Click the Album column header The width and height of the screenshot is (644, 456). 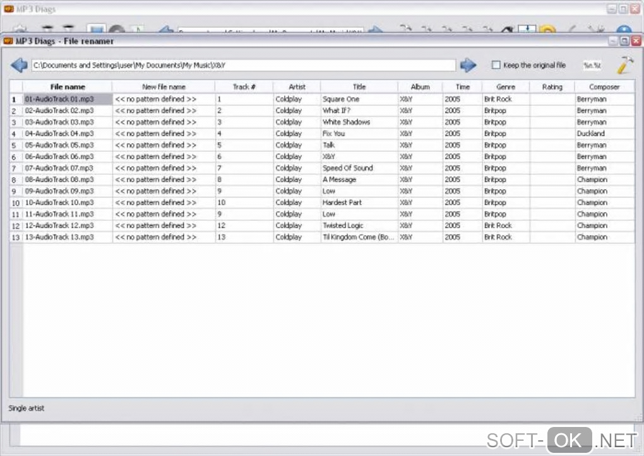(x=420, y=86)
